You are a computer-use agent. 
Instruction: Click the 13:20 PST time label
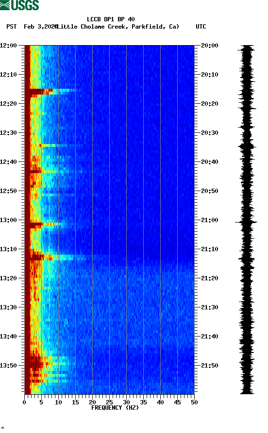(x=8, y=278)
